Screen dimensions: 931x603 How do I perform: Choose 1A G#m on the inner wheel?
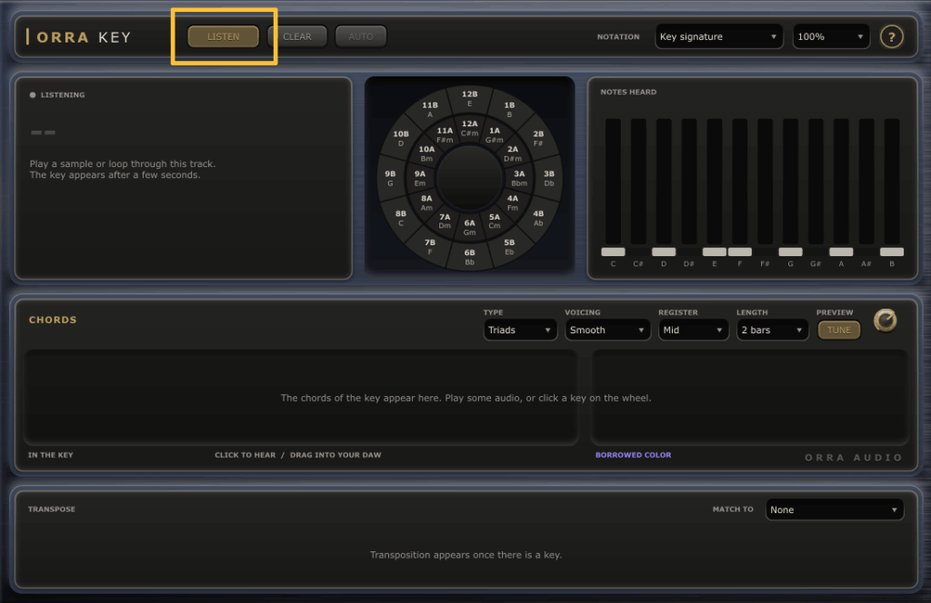click(x=495, y=134)
